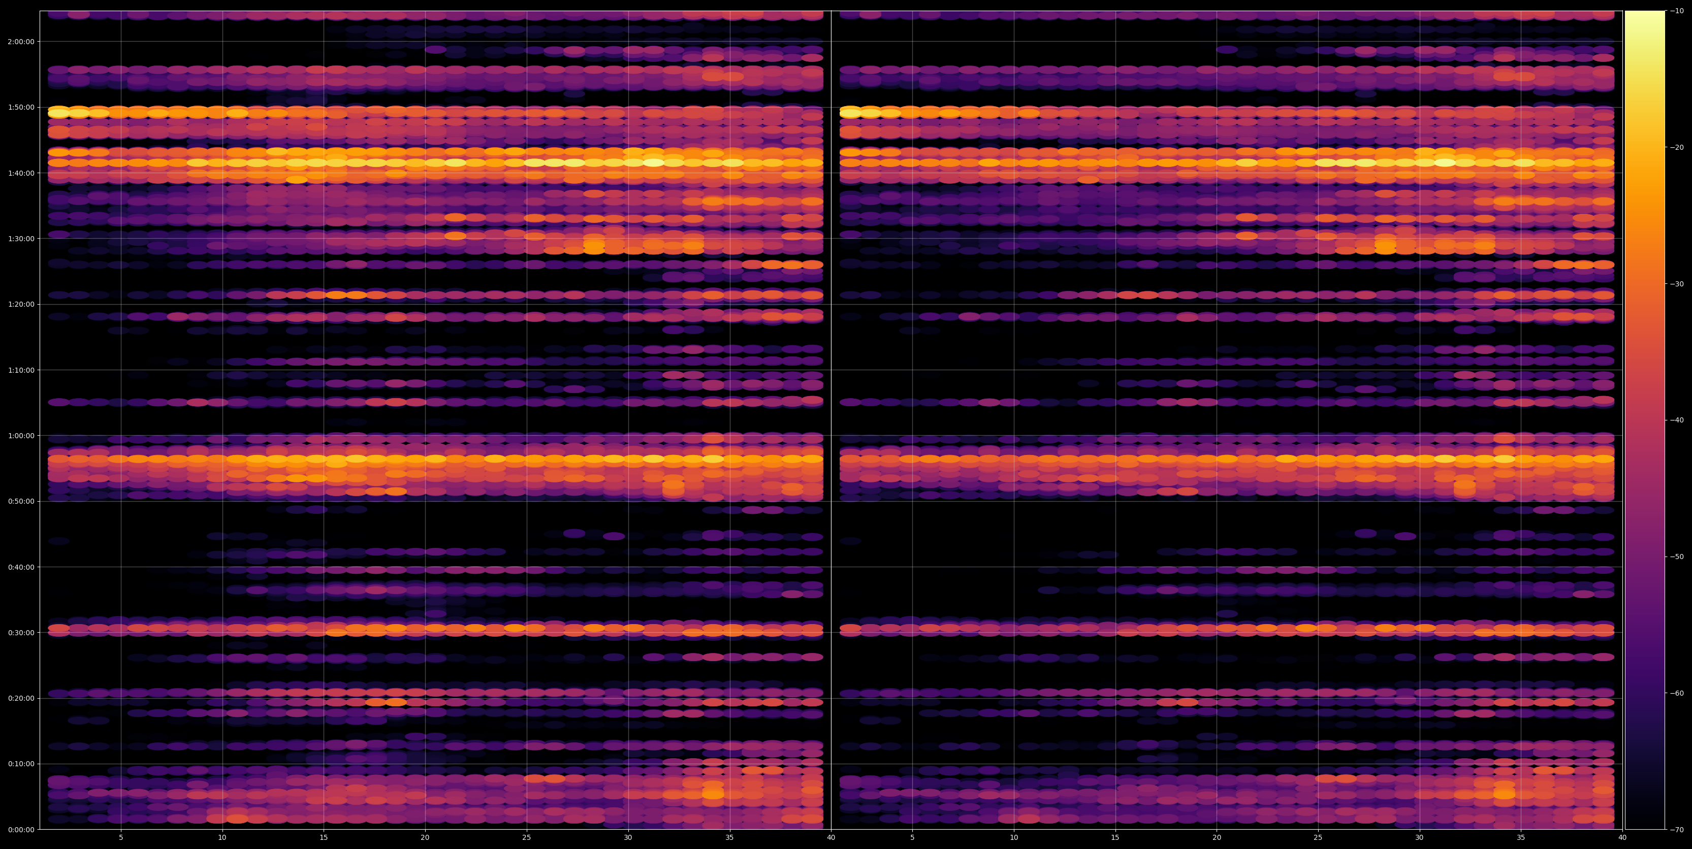Click x-axis tick 5 of the left plot

click(121, 838)
